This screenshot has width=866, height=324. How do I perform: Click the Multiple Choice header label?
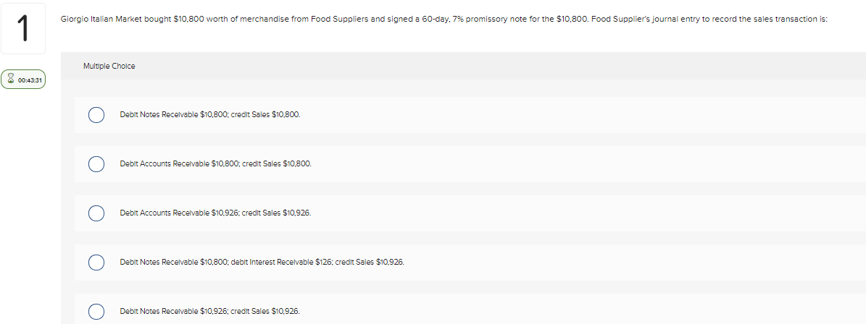[109, 66]
